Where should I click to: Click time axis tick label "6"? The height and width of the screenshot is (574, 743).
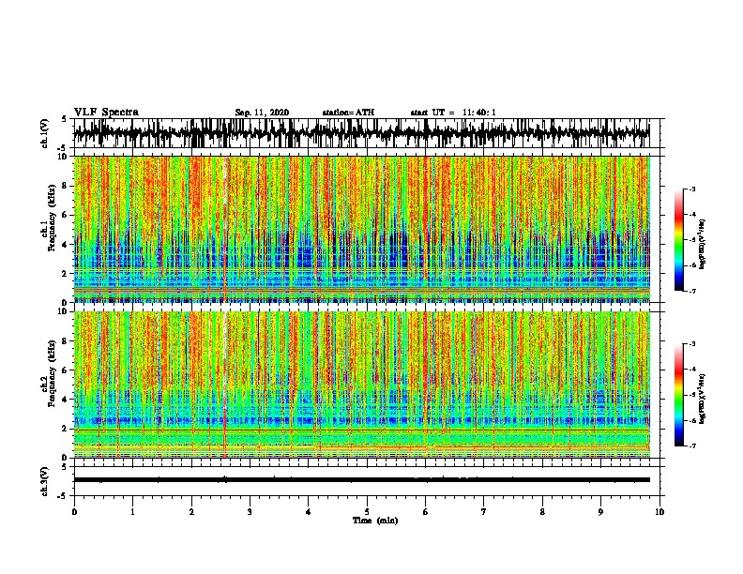click(x=426, y=512)
